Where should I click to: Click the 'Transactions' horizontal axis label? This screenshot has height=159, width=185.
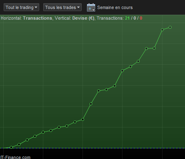pyautogui.click(x=38, y=18)
